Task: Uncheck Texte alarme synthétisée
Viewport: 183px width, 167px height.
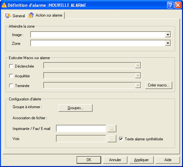Action: [x=121, y=139]
